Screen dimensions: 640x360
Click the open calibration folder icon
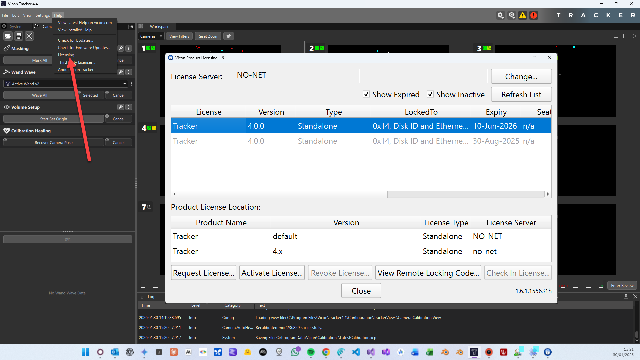point(8,36)
